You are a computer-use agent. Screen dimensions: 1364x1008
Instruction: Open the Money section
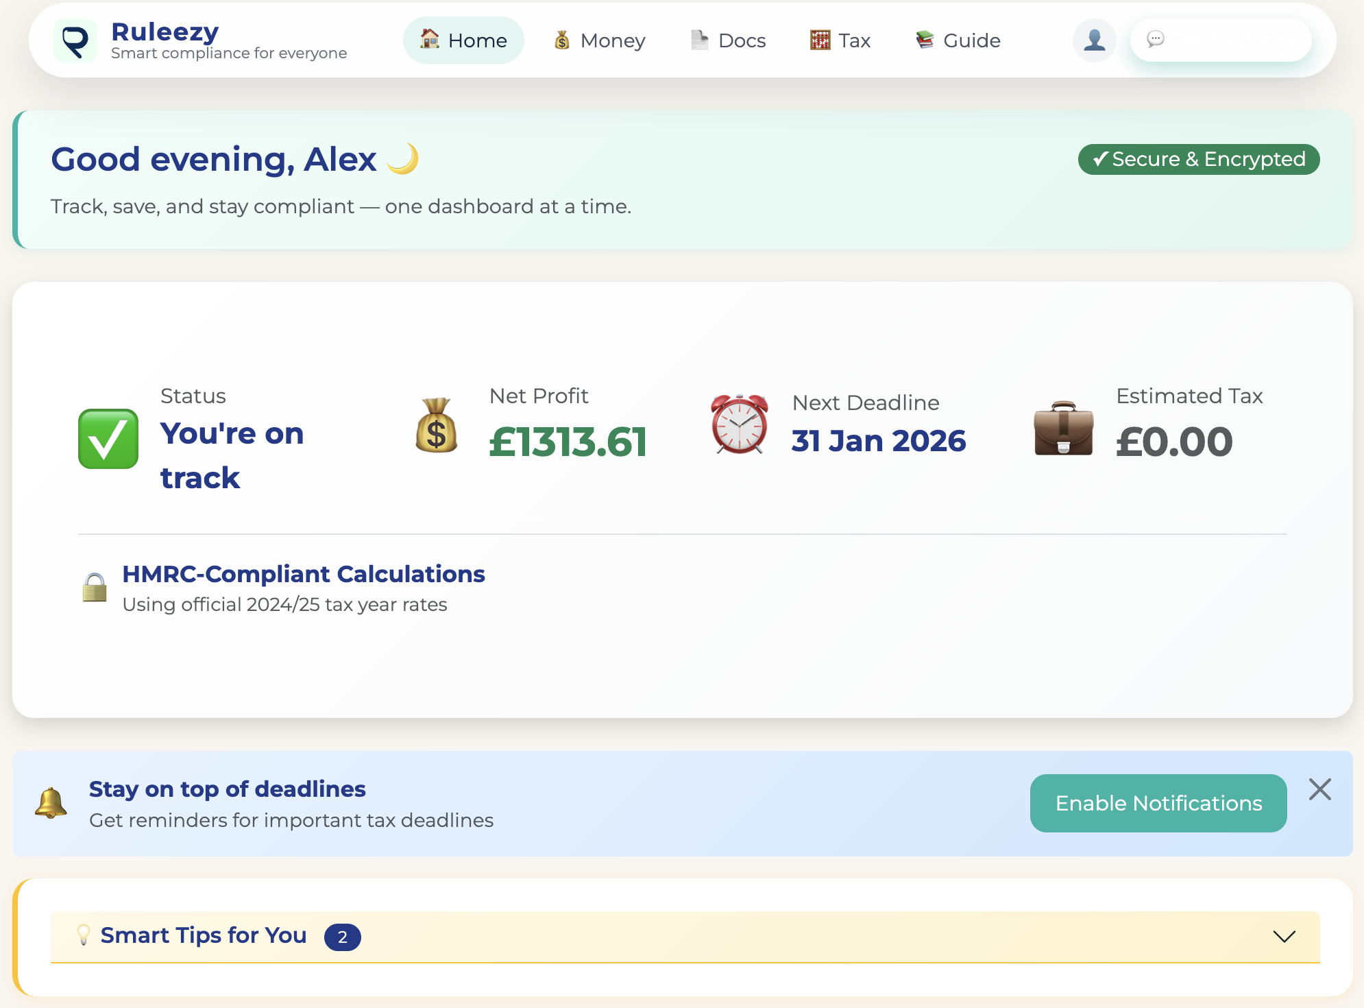point(598,40)
